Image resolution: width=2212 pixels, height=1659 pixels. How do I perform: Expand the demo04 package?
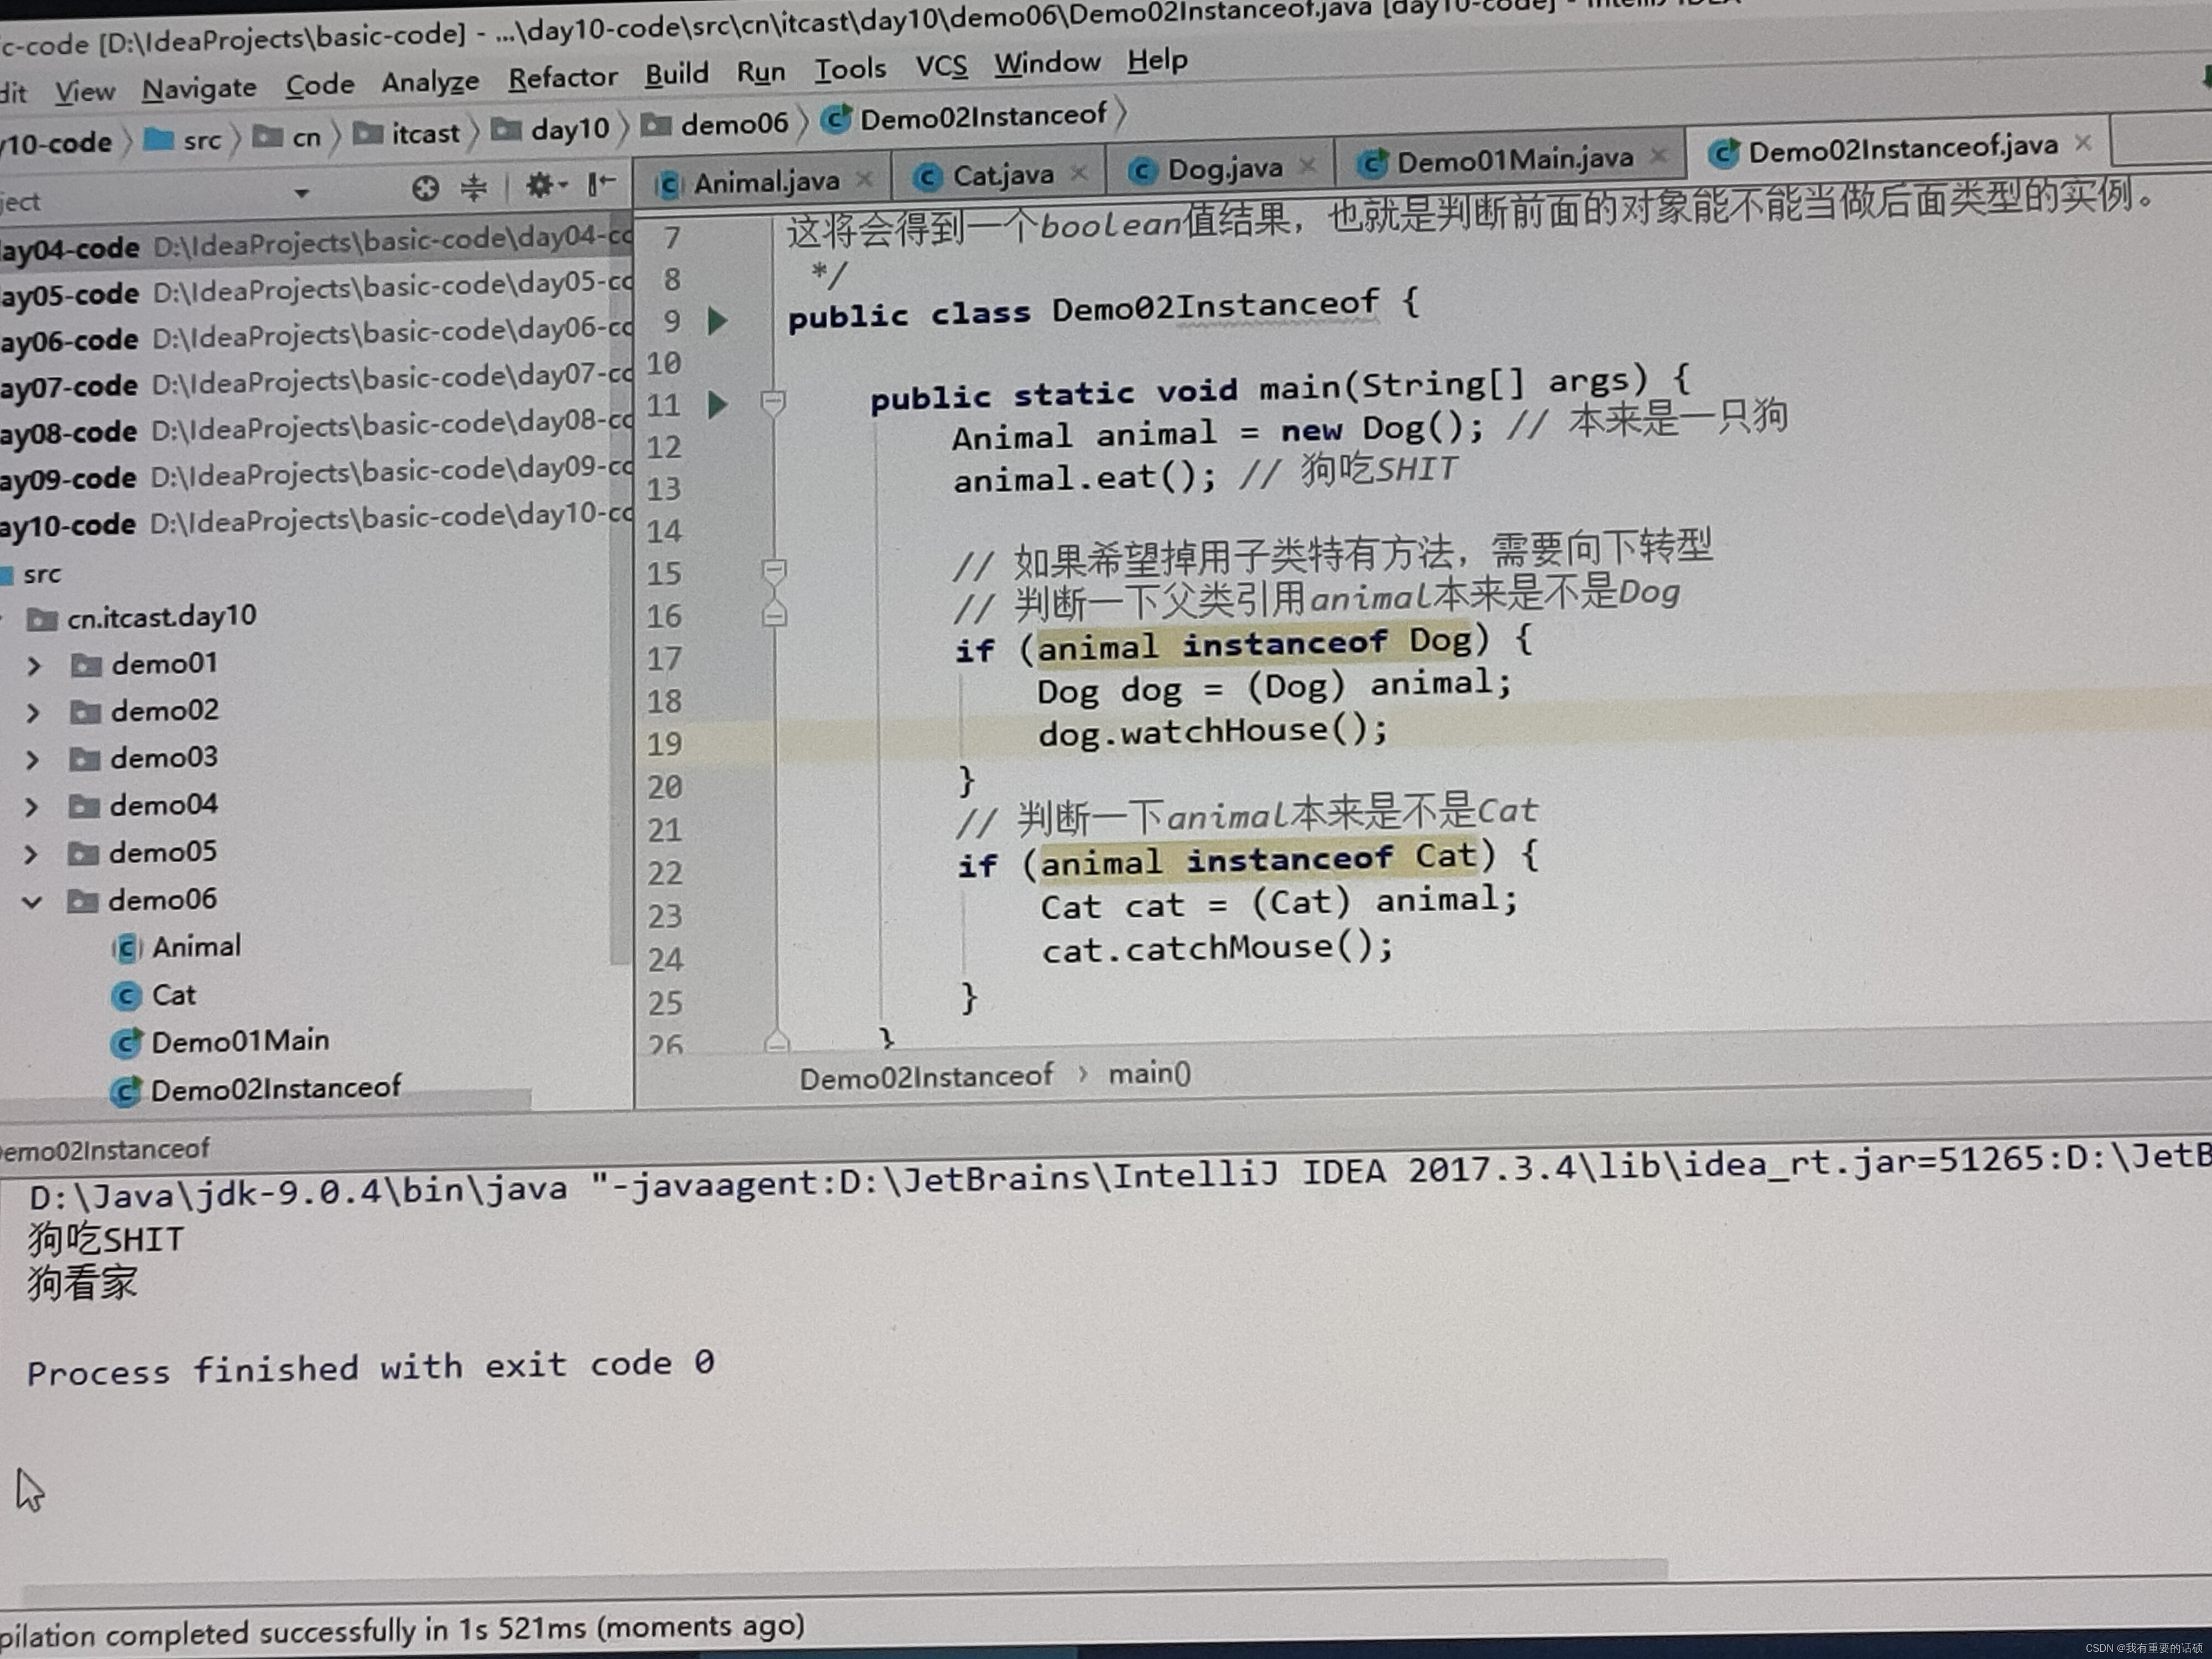click(32, 807)
